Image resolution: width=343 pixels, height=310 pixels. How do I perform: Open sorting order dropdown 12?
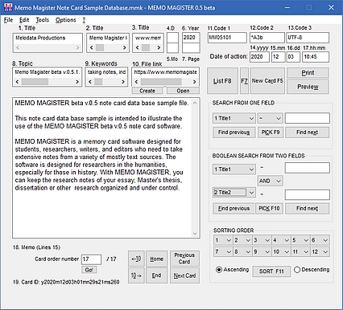tap(320, 251)
